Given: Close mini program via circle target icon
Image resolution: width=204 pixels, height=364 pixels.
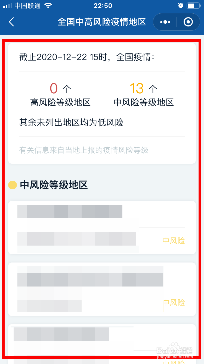Looking at the screenshot, I should point(188,22).
